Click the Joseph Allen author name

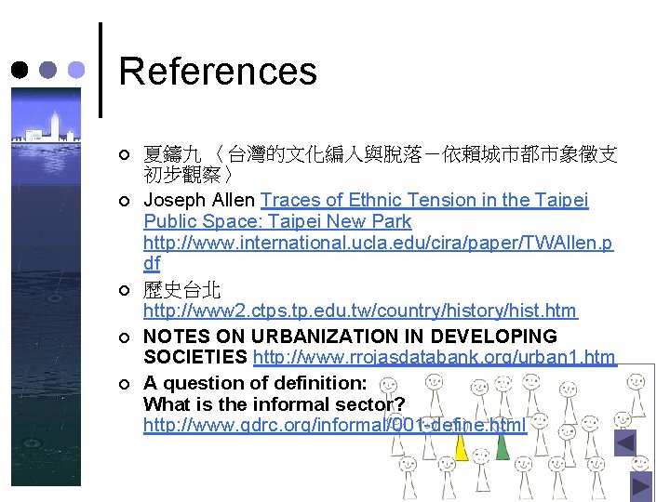(199, 200)
